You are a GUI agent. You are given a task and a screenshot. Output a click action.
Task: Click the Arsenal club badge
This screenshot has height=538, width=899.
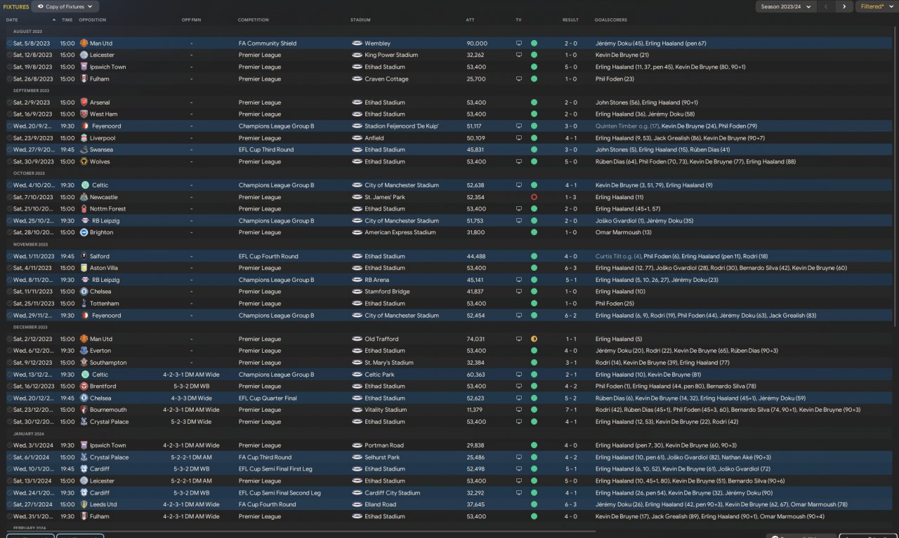(x=84, y=102)
